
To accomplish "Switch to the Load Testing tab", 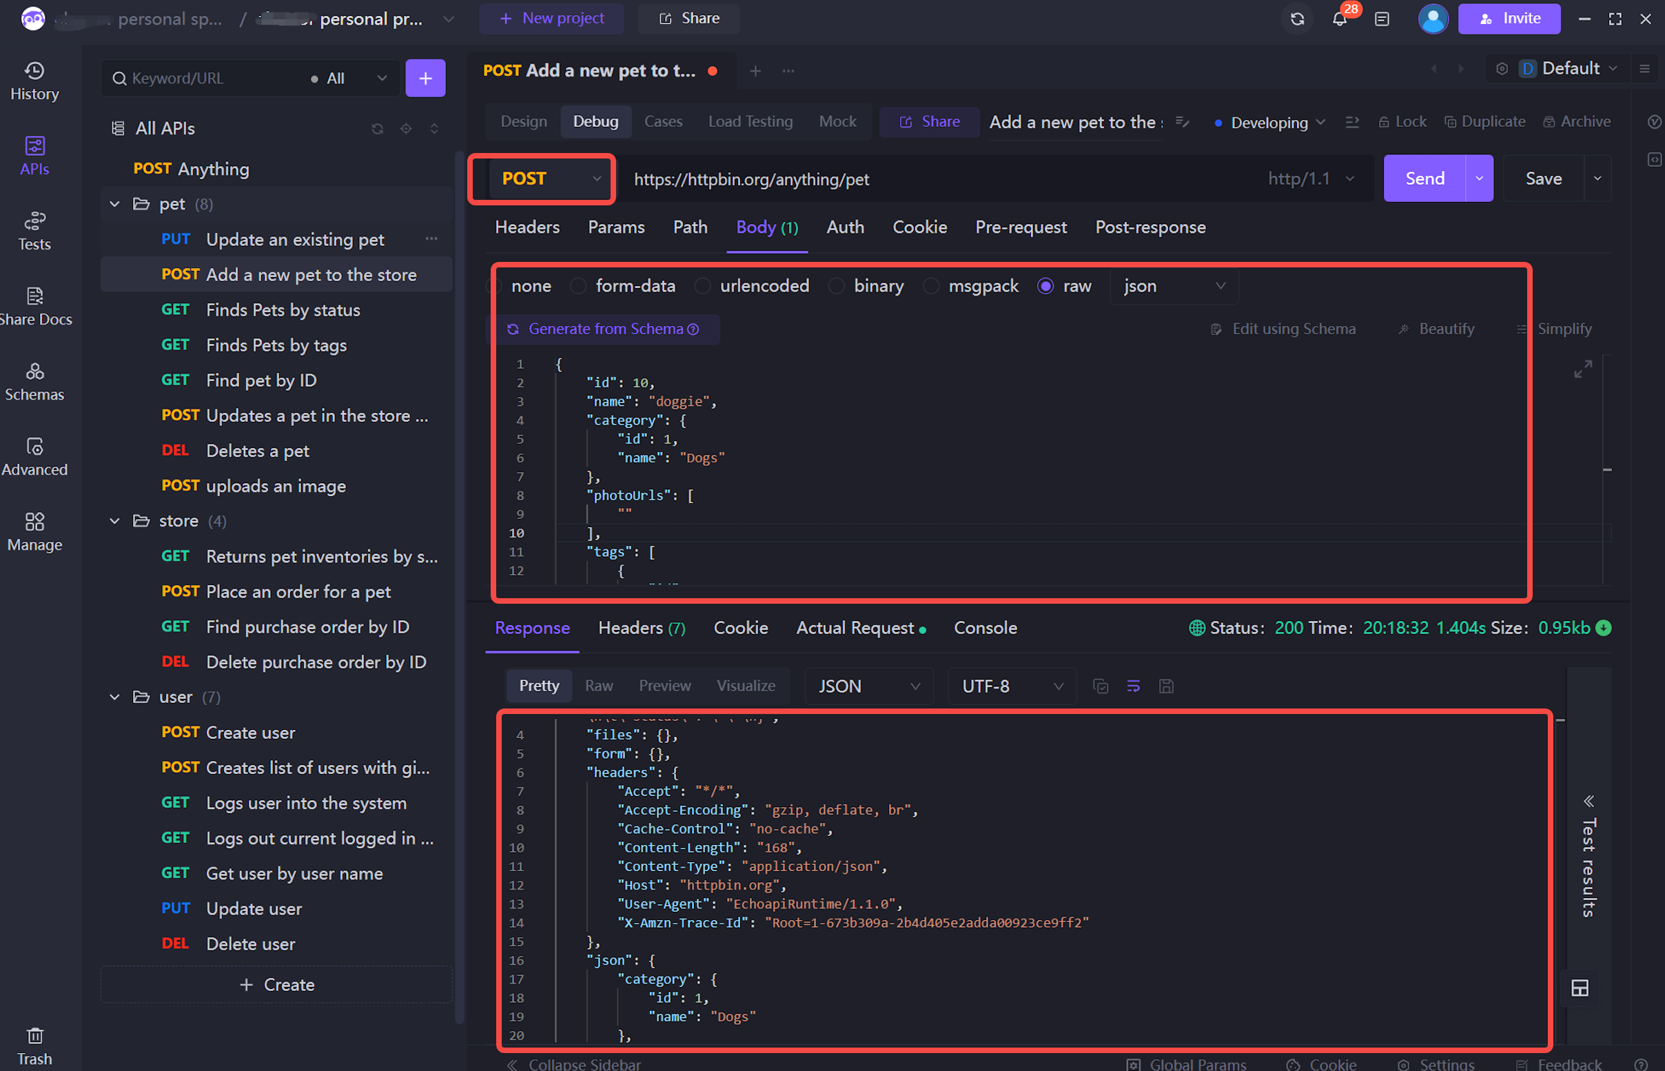I will point(750,122).
